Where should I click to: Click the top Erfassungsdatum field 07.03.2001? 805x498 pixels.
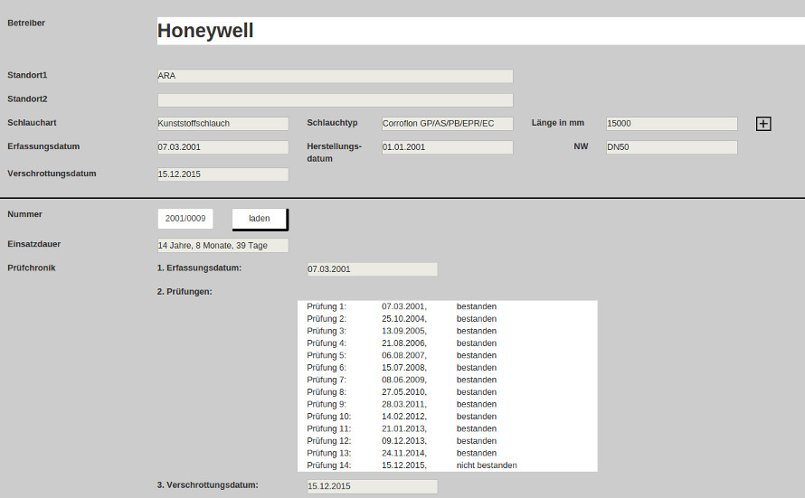coord(223,147)
